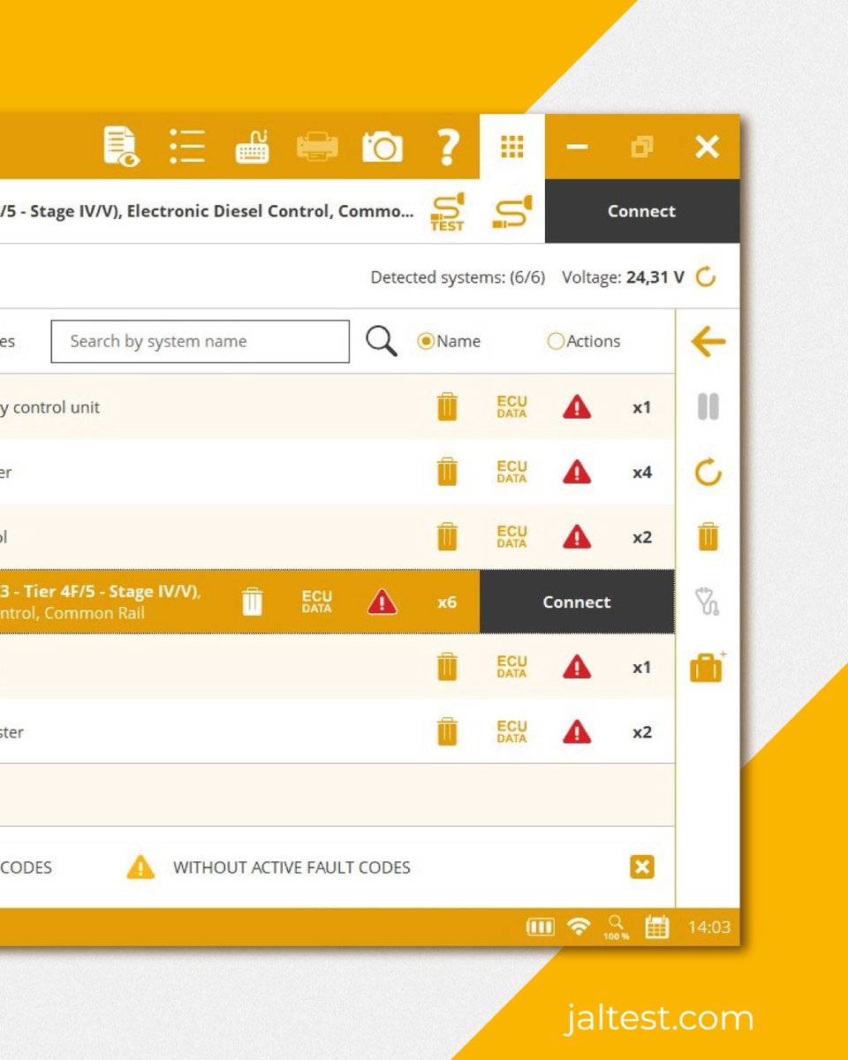Delete faults in the control unit x1 row
The width and height of the screenshot is (848, 1060).
pos(448,407)
